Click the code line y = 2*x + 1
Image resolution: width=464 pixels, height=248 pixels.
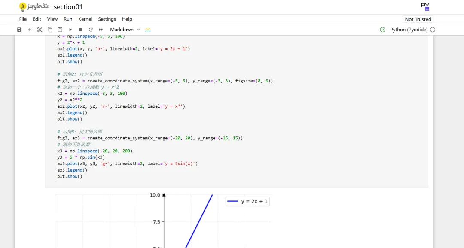(71, 42)
